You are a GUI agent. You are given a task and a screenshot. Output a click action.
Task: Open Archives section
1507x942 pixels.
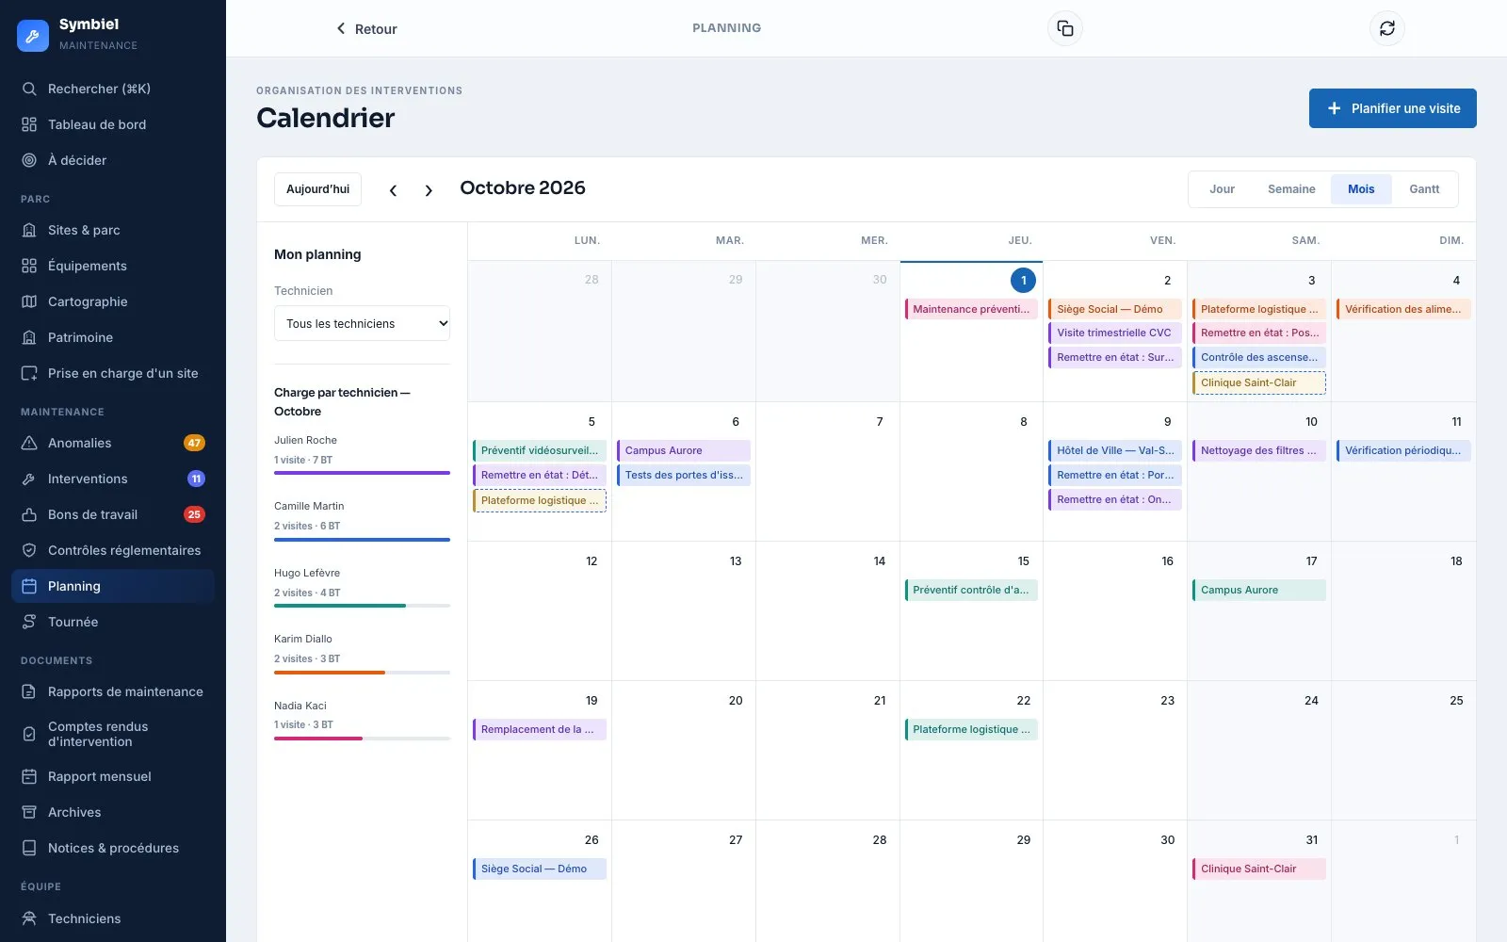pos(113,812)
